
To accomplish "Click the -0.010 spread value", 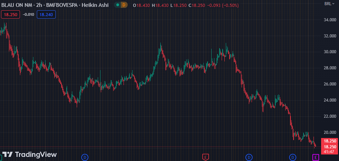I will click(x=28, y=15).
